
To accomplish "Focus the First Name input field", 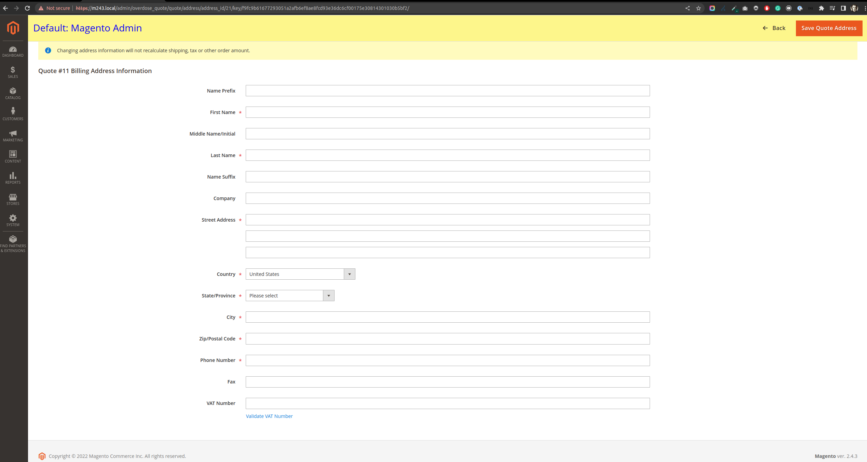I will [x=447, y=112].
